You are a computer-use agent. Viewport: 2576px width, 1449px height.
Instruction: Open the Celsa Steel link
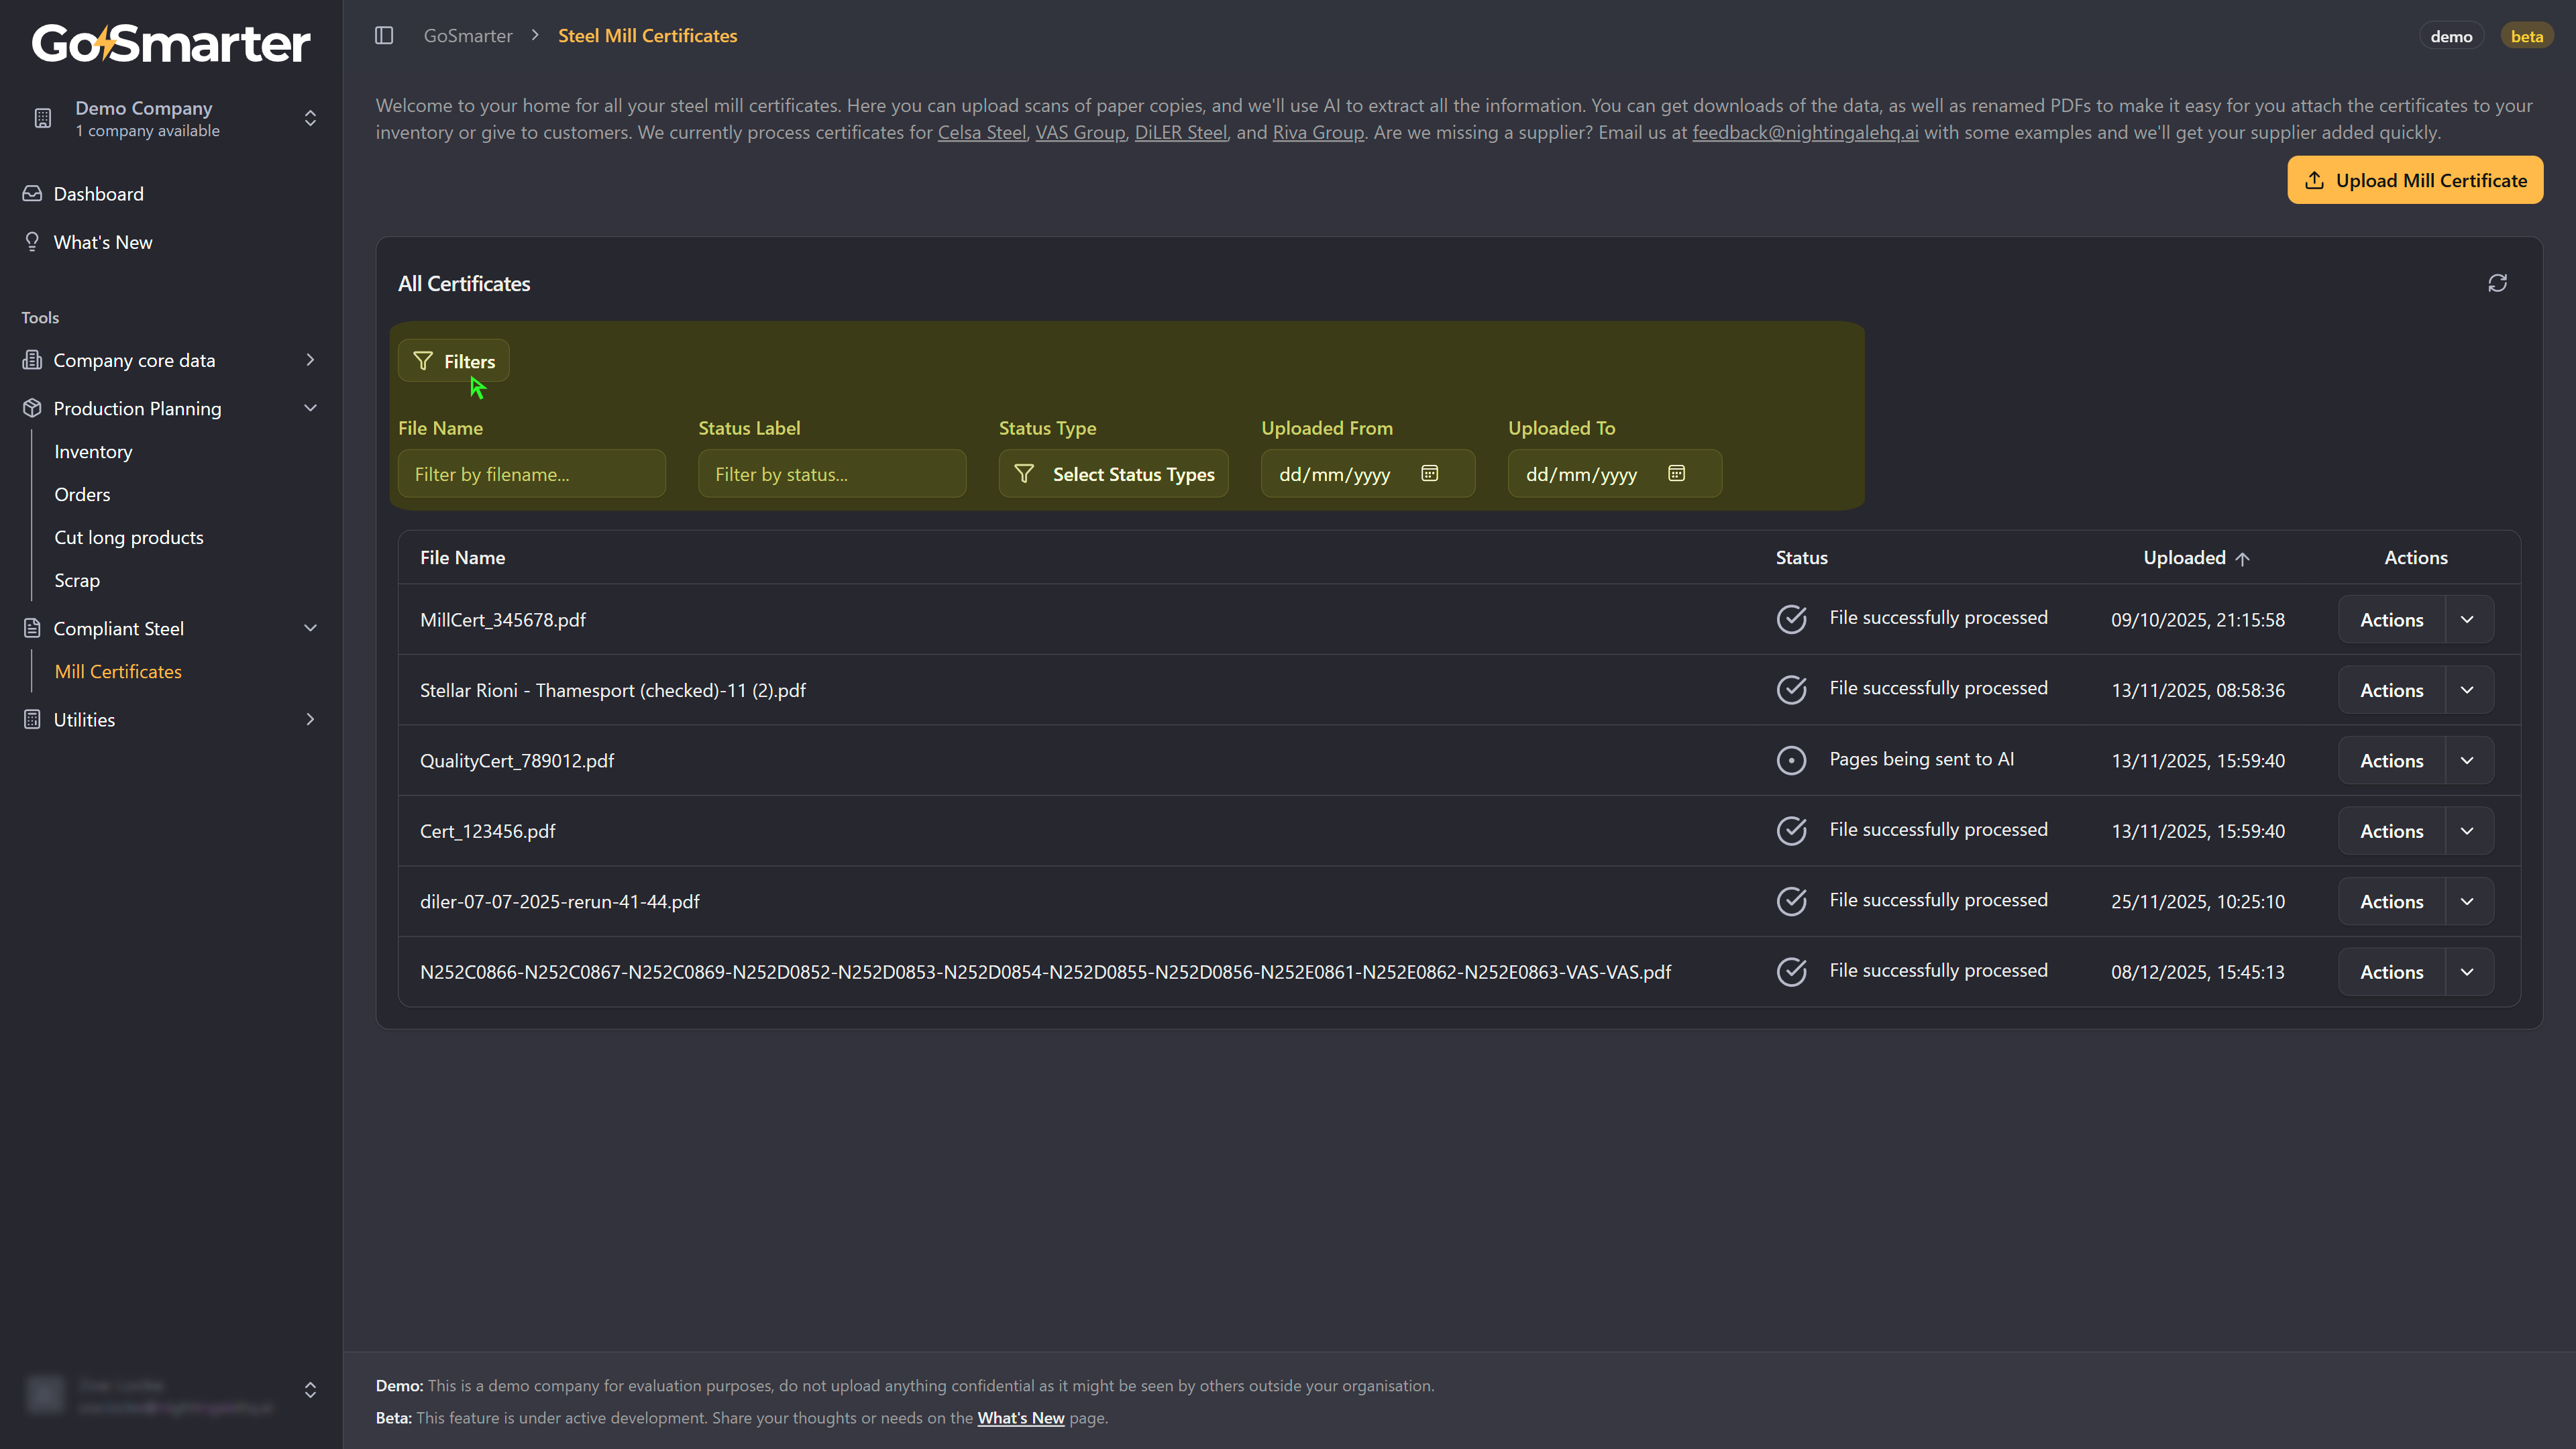coord(981,133)
